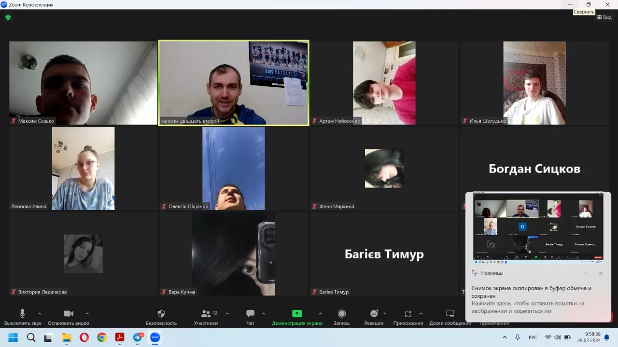
Task: Select Женя Маркина participant tile
Action: coord(384,168)
